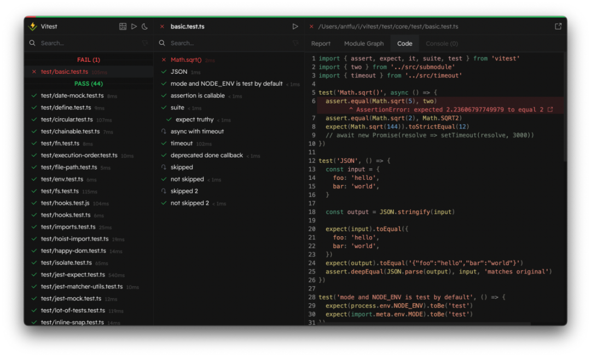Click the file path /Users/antfu/i/vitest header
This screenshot has height=357, width=591.
[x=388, y=26]
